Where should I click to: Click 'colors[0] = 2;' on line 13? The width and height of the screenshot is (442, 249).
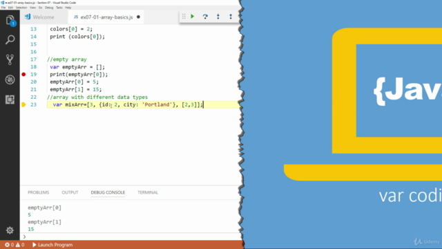(x=71, y=29)
